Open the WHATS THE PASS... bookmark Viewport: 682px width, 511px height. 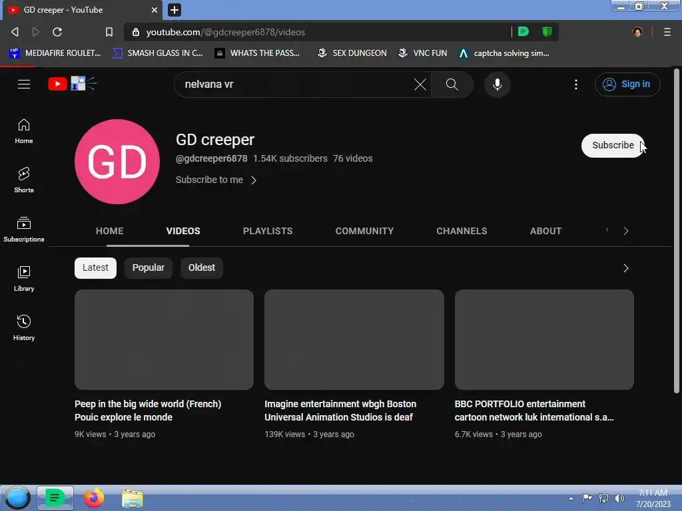click(258, 53)
